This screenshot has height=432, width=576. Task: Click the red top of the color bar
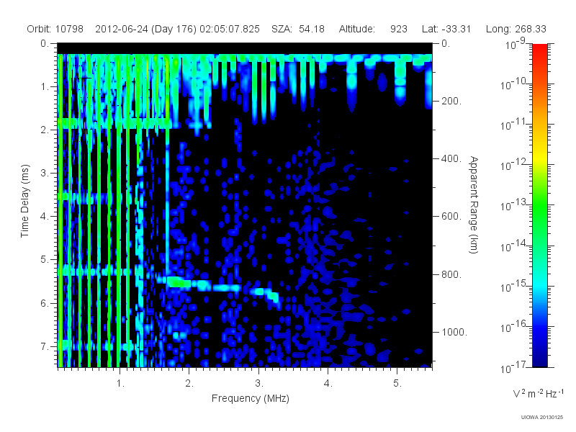[539, 50]
